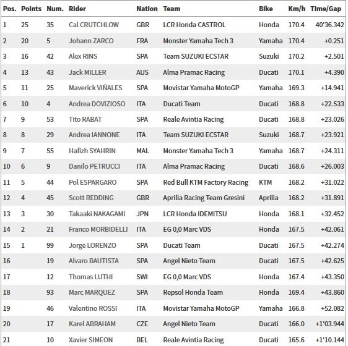Click Alex RINS rider name

(x=83, y=56)
